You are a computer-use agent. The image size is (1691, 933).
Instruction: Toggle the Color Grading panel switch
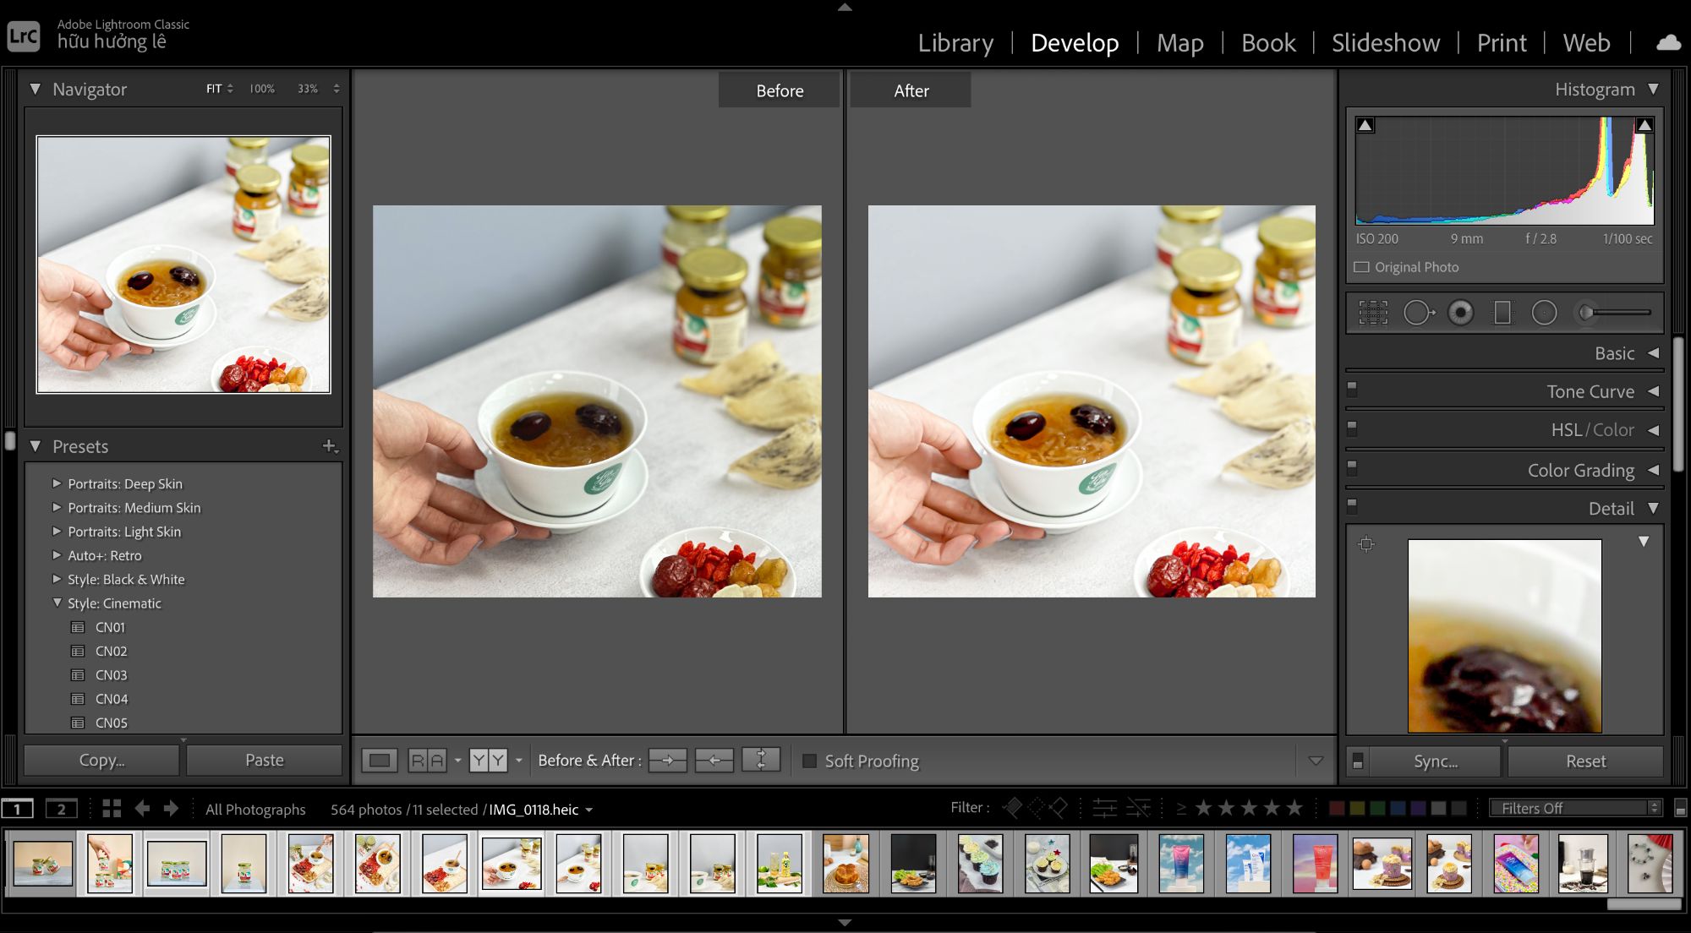pos(1352,466)
